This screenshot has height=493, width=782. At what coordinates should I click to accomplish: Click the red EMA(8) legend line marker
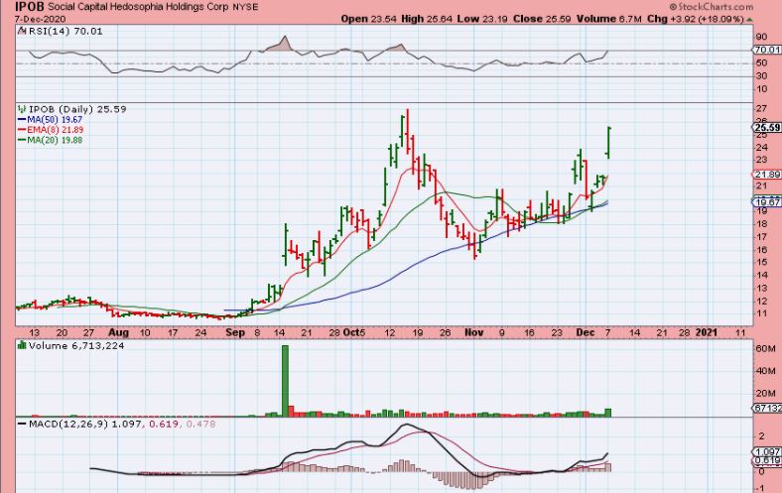22,130
